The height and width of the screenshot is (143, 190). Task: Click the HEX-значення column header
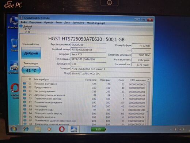coord(138,80)
